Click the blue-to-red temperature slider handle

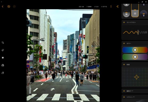pos(135,50)
